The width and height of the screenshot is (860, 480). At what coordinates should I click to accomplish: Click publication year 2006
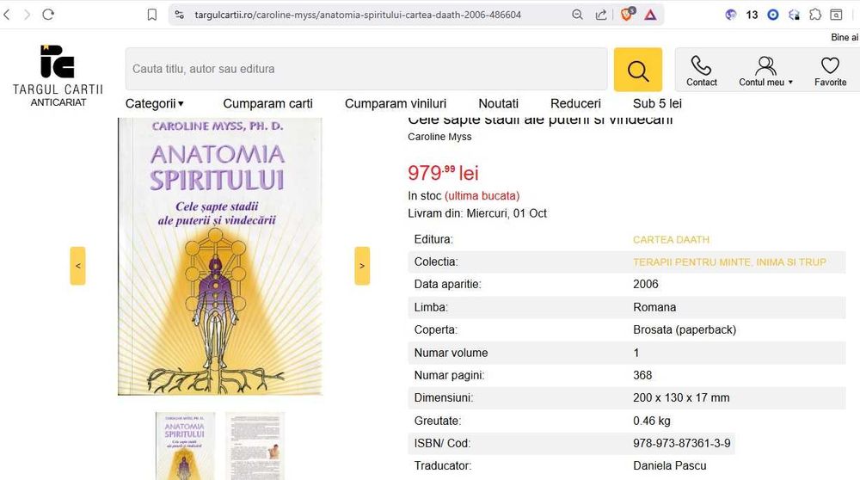646,284
